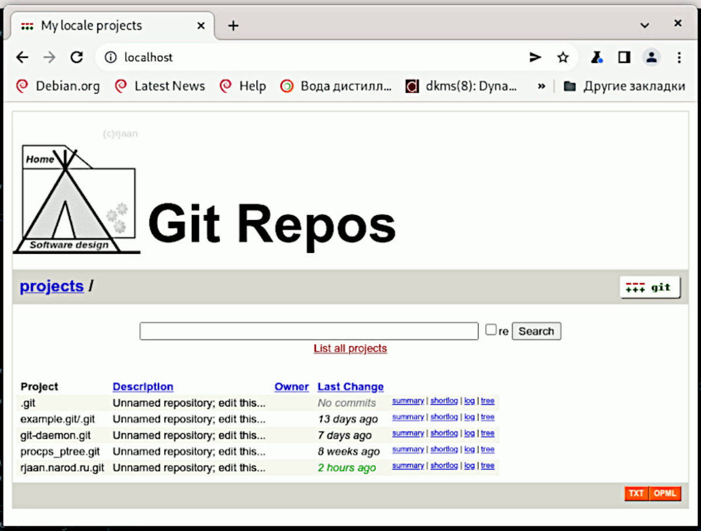Viewport: 701px width, 531px height.
Task: Click the browser reload icon
Action: (77, 57)
